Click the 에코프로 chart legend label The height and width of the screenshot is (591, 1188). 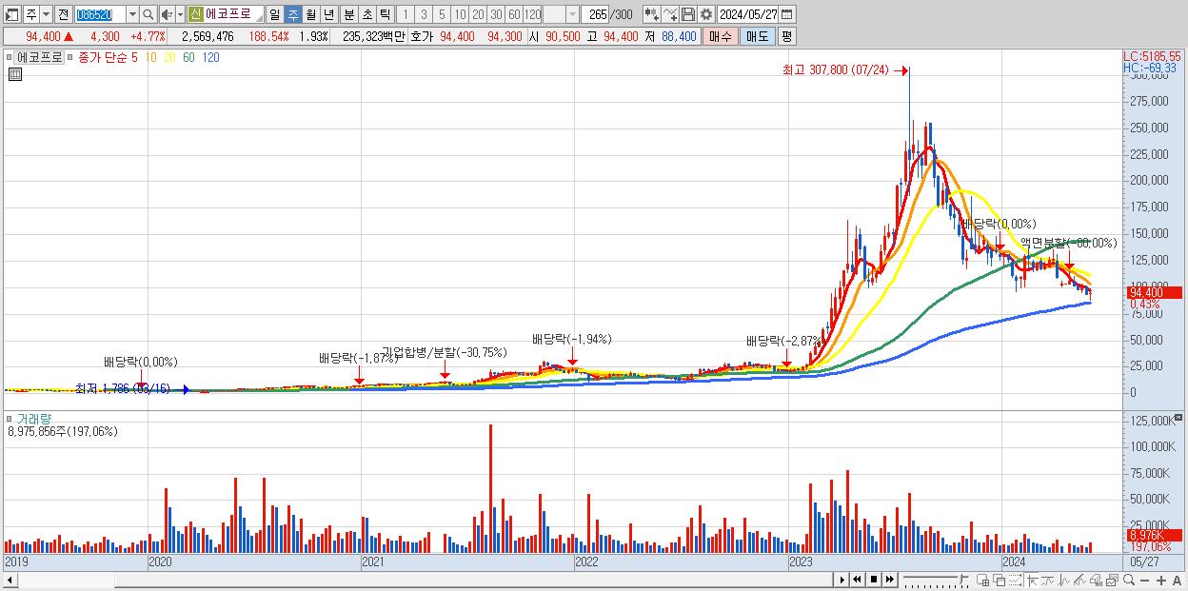[39, 57]
